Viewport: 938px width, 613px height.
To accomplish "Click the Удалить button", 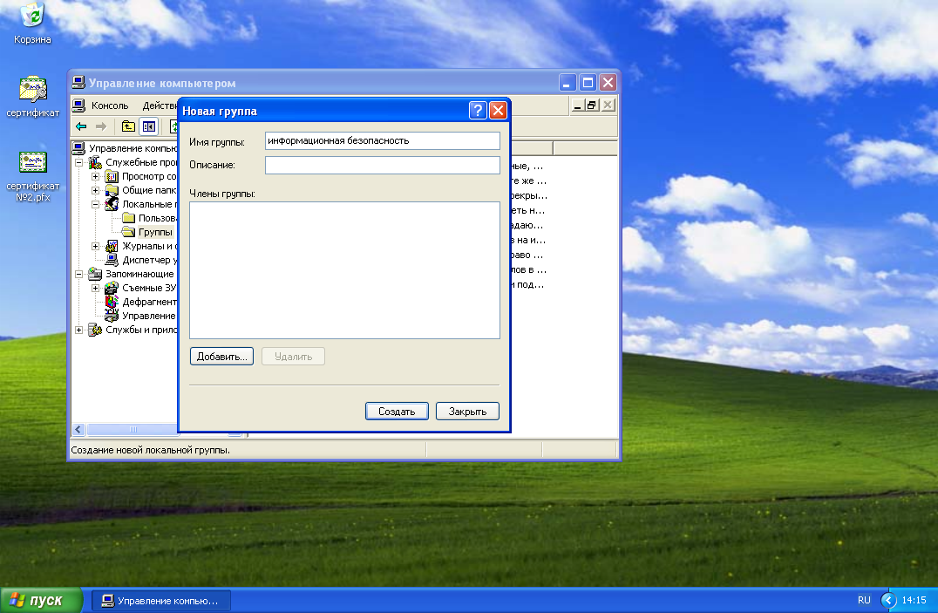I will tap(293, 356).
